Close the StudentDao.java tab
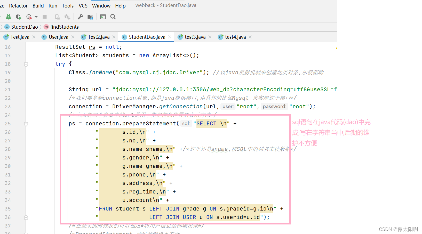 (x=170, y=37)
